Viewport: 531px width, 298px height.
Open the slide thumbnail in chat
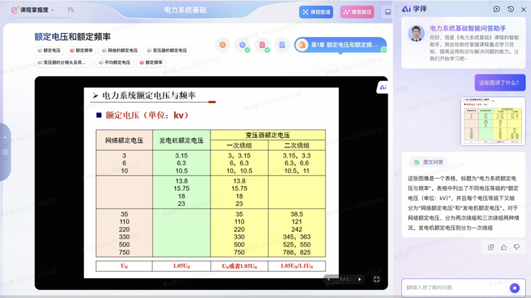(493, 121)
